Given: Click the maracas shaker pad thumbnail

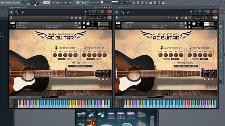Looking at the screenshot, I should 102,114.
